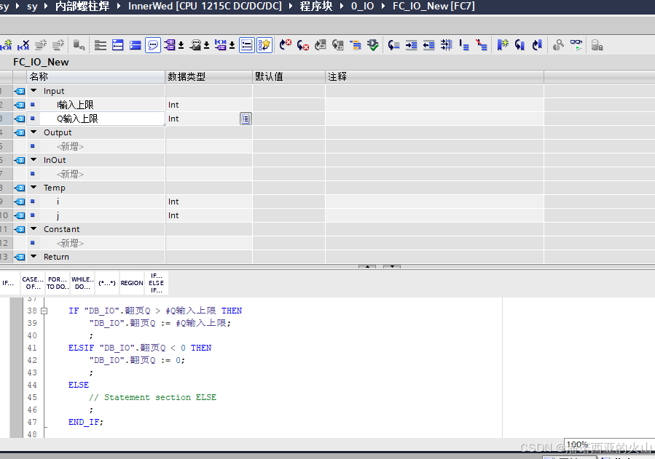Insert a WHILE...DO loop template
The height and width of the screenshot is (459, 655).
tap(82, 283)
